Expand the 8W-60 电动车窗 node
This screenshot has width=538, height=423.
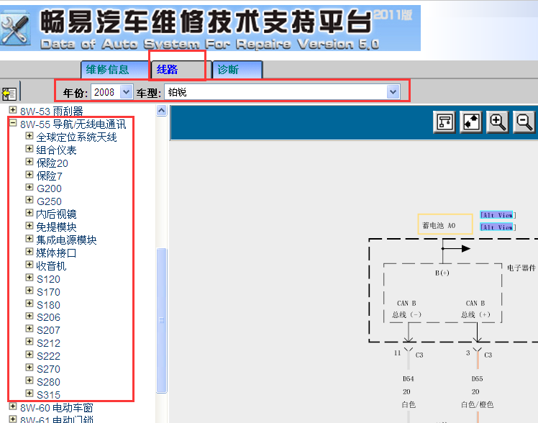click(x=13, y=406)
